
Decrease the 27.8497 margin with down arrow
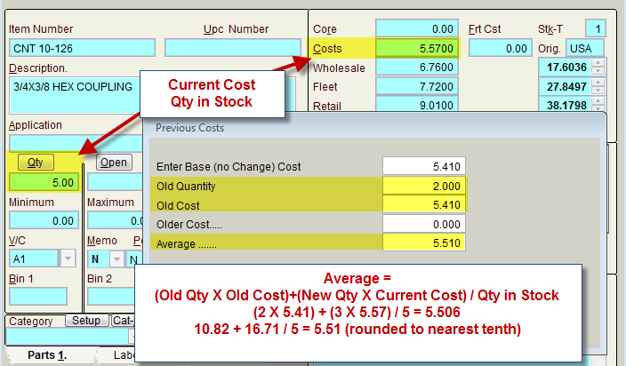coord(598,91)
